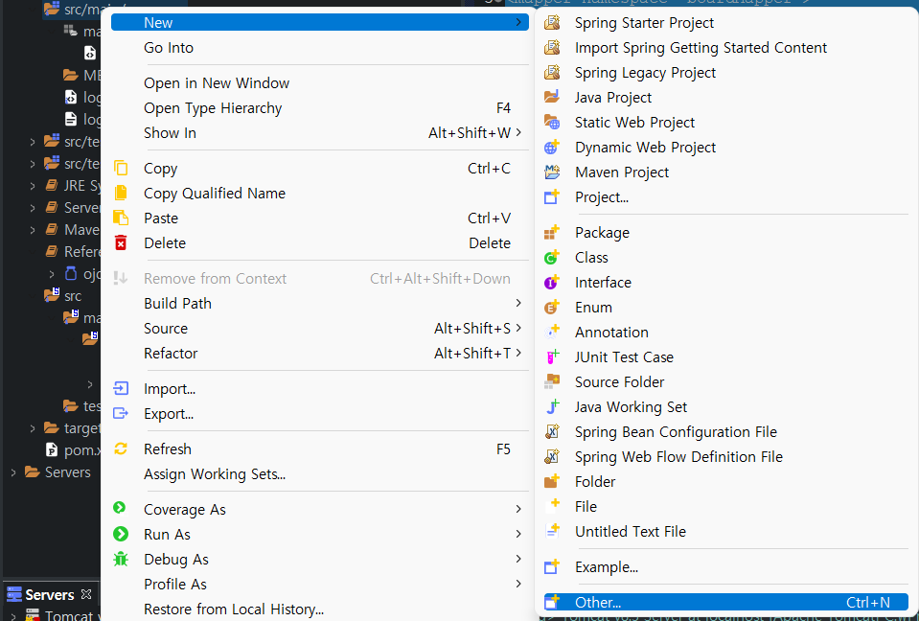Click the Example... icon
The image size is (919, 621).
pos(552,567)
